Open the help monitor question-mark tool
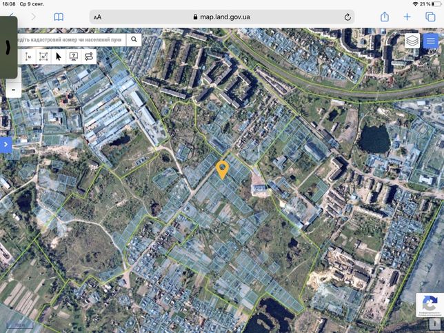 74,57
